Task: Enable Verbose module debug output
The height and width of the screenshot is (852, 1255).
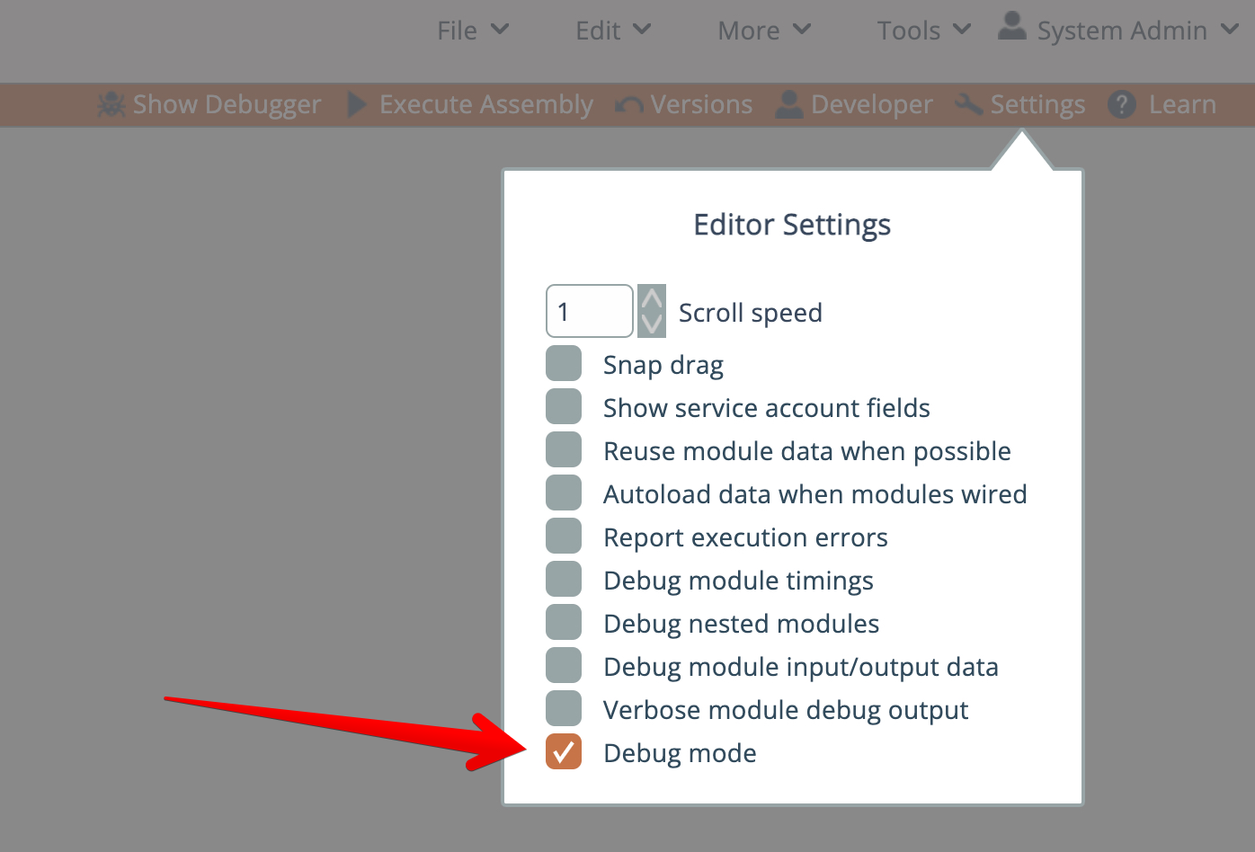Action: point(564,709)
